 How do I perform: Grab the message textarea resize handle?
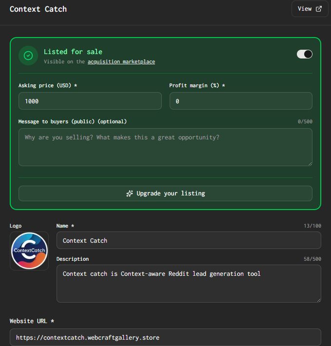(x=310, y=164)
